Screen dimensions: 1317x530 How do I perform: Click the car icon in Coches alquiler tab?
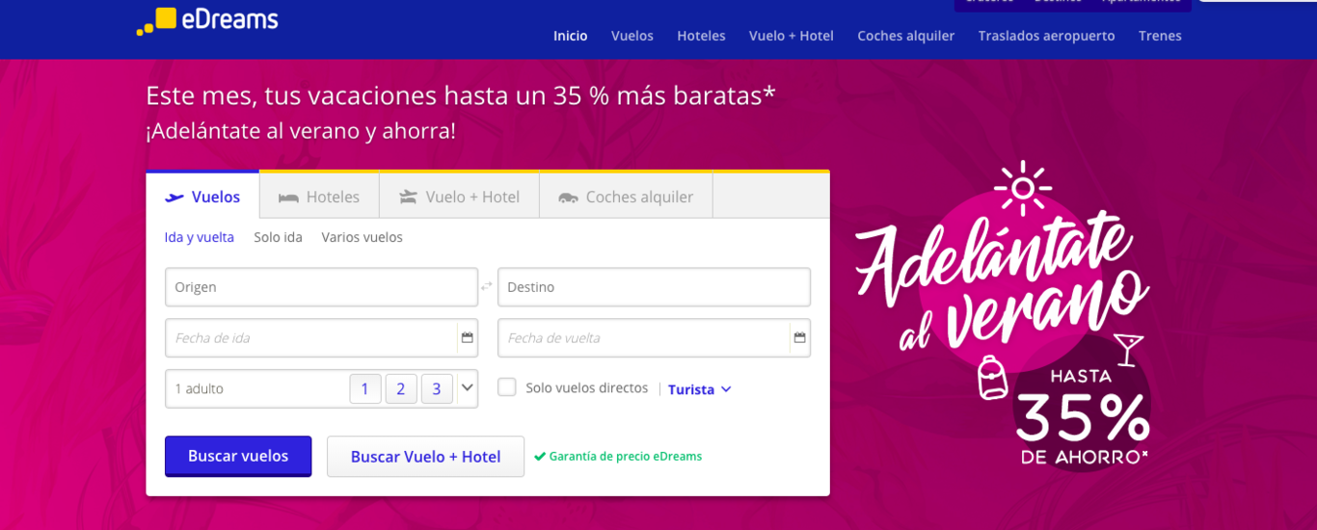pyautogui.click(x=568, y=198)
